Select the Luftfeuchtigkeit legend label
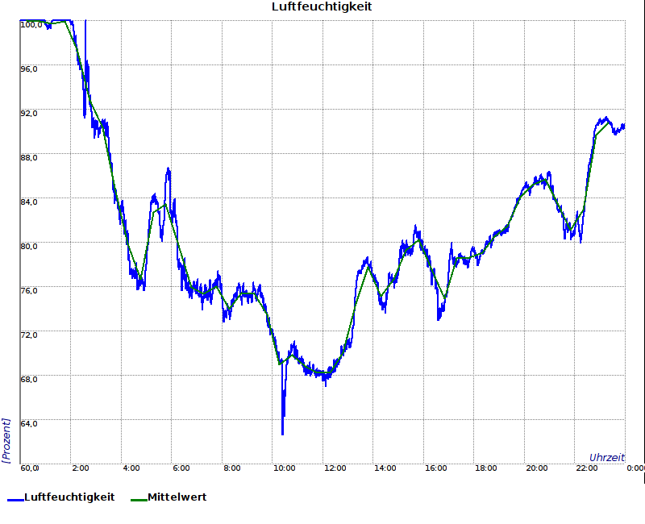The height and width of the screenshot is (524, 645). click(69, 497)
